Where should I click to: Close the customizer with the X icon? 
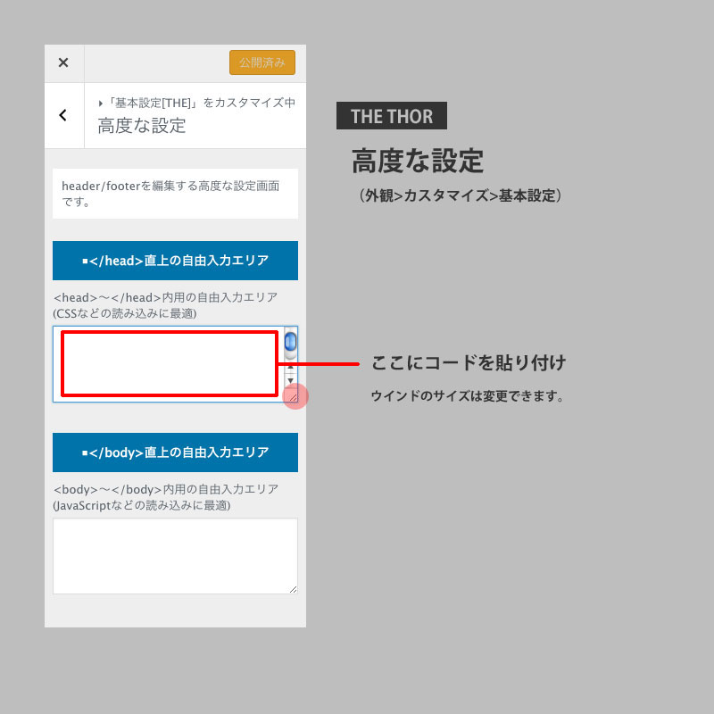click(63, 62)
